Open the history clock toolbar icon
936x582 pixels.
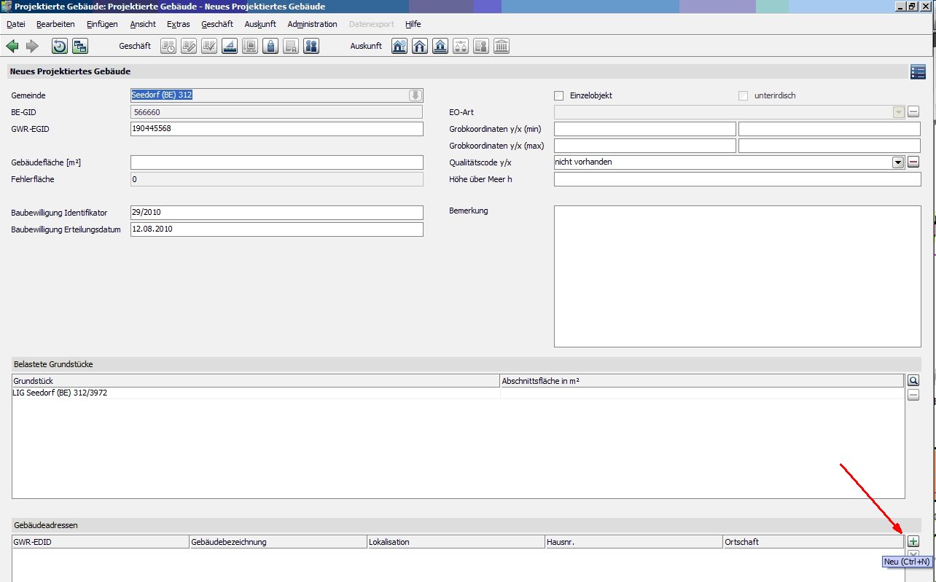tap(59, 47)
